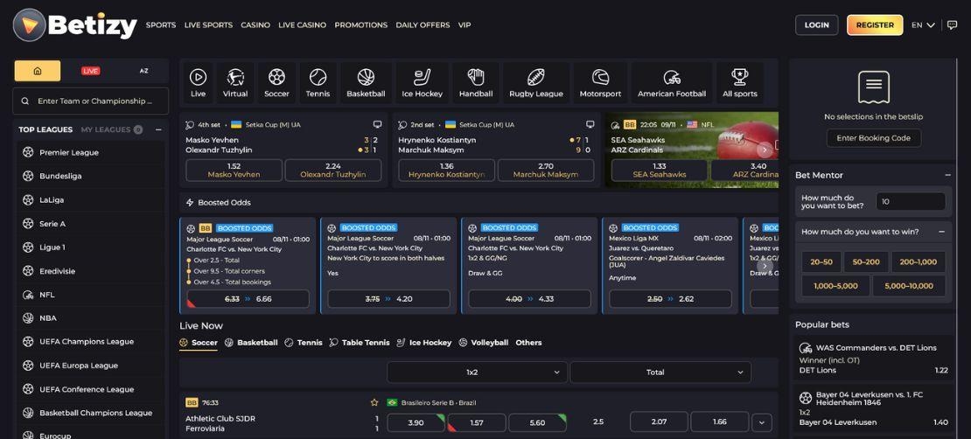Open the VIP menu
Viewport: 971px width, 439px height.
(465, 24)
